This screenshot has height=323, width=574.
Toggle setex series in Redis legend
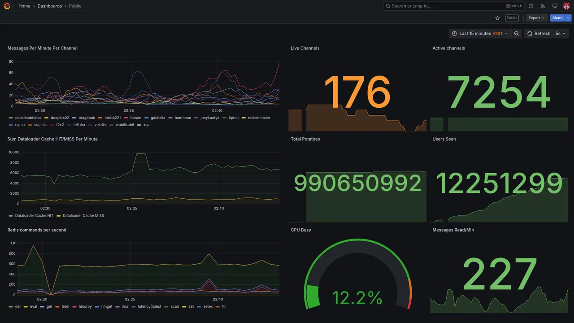click(x=208, y=307)
